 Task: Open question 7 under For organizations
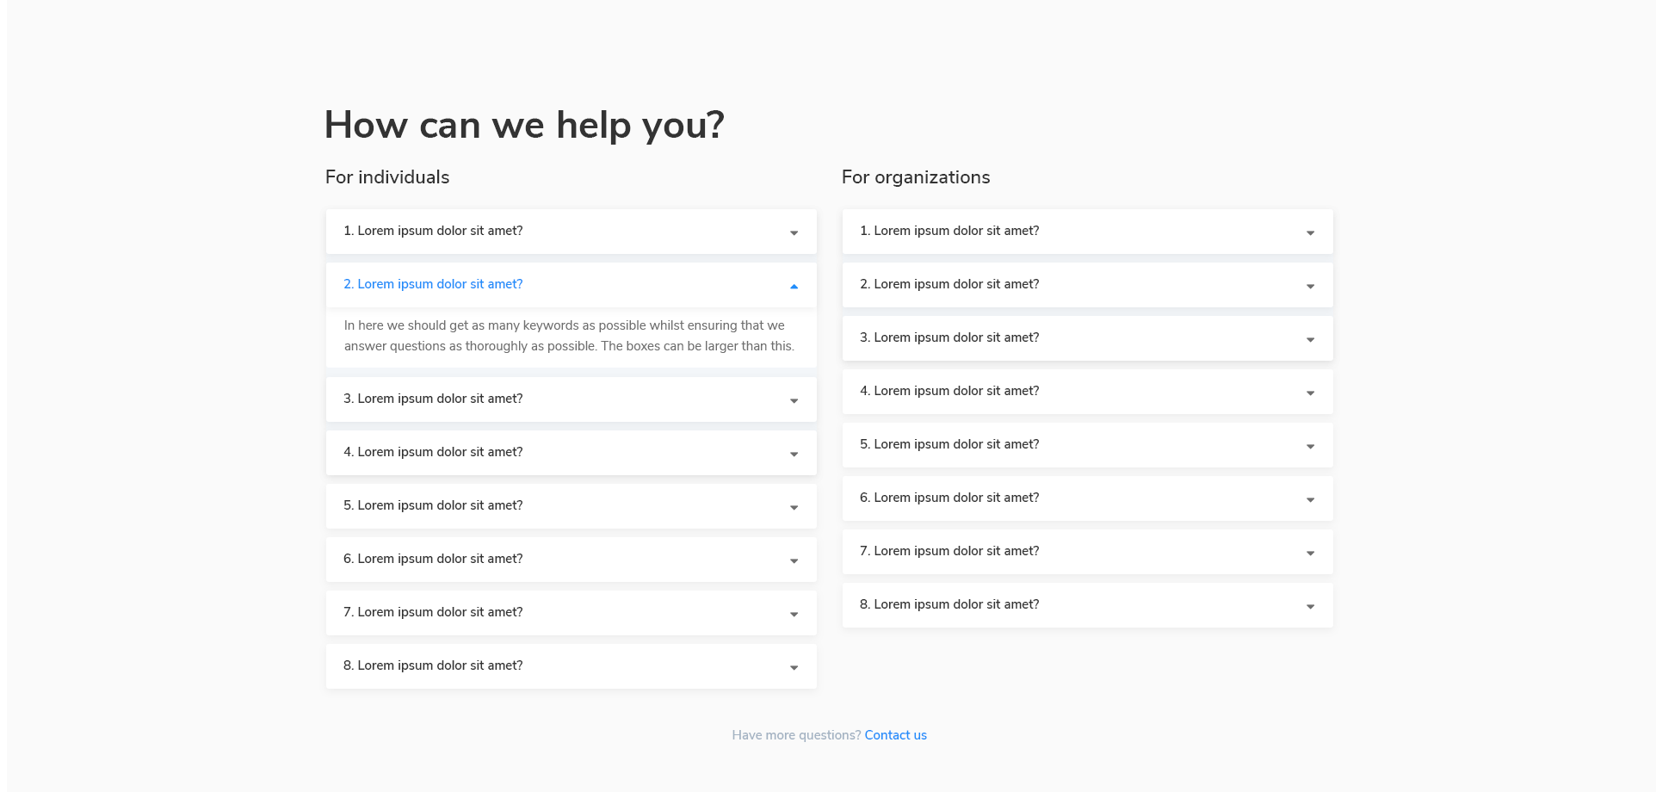point(1087,552)
